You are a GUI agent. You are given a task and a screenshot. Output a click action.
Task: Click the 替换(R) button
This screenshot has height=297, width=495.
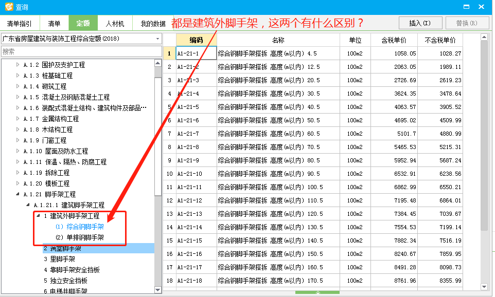pos(467,23)
